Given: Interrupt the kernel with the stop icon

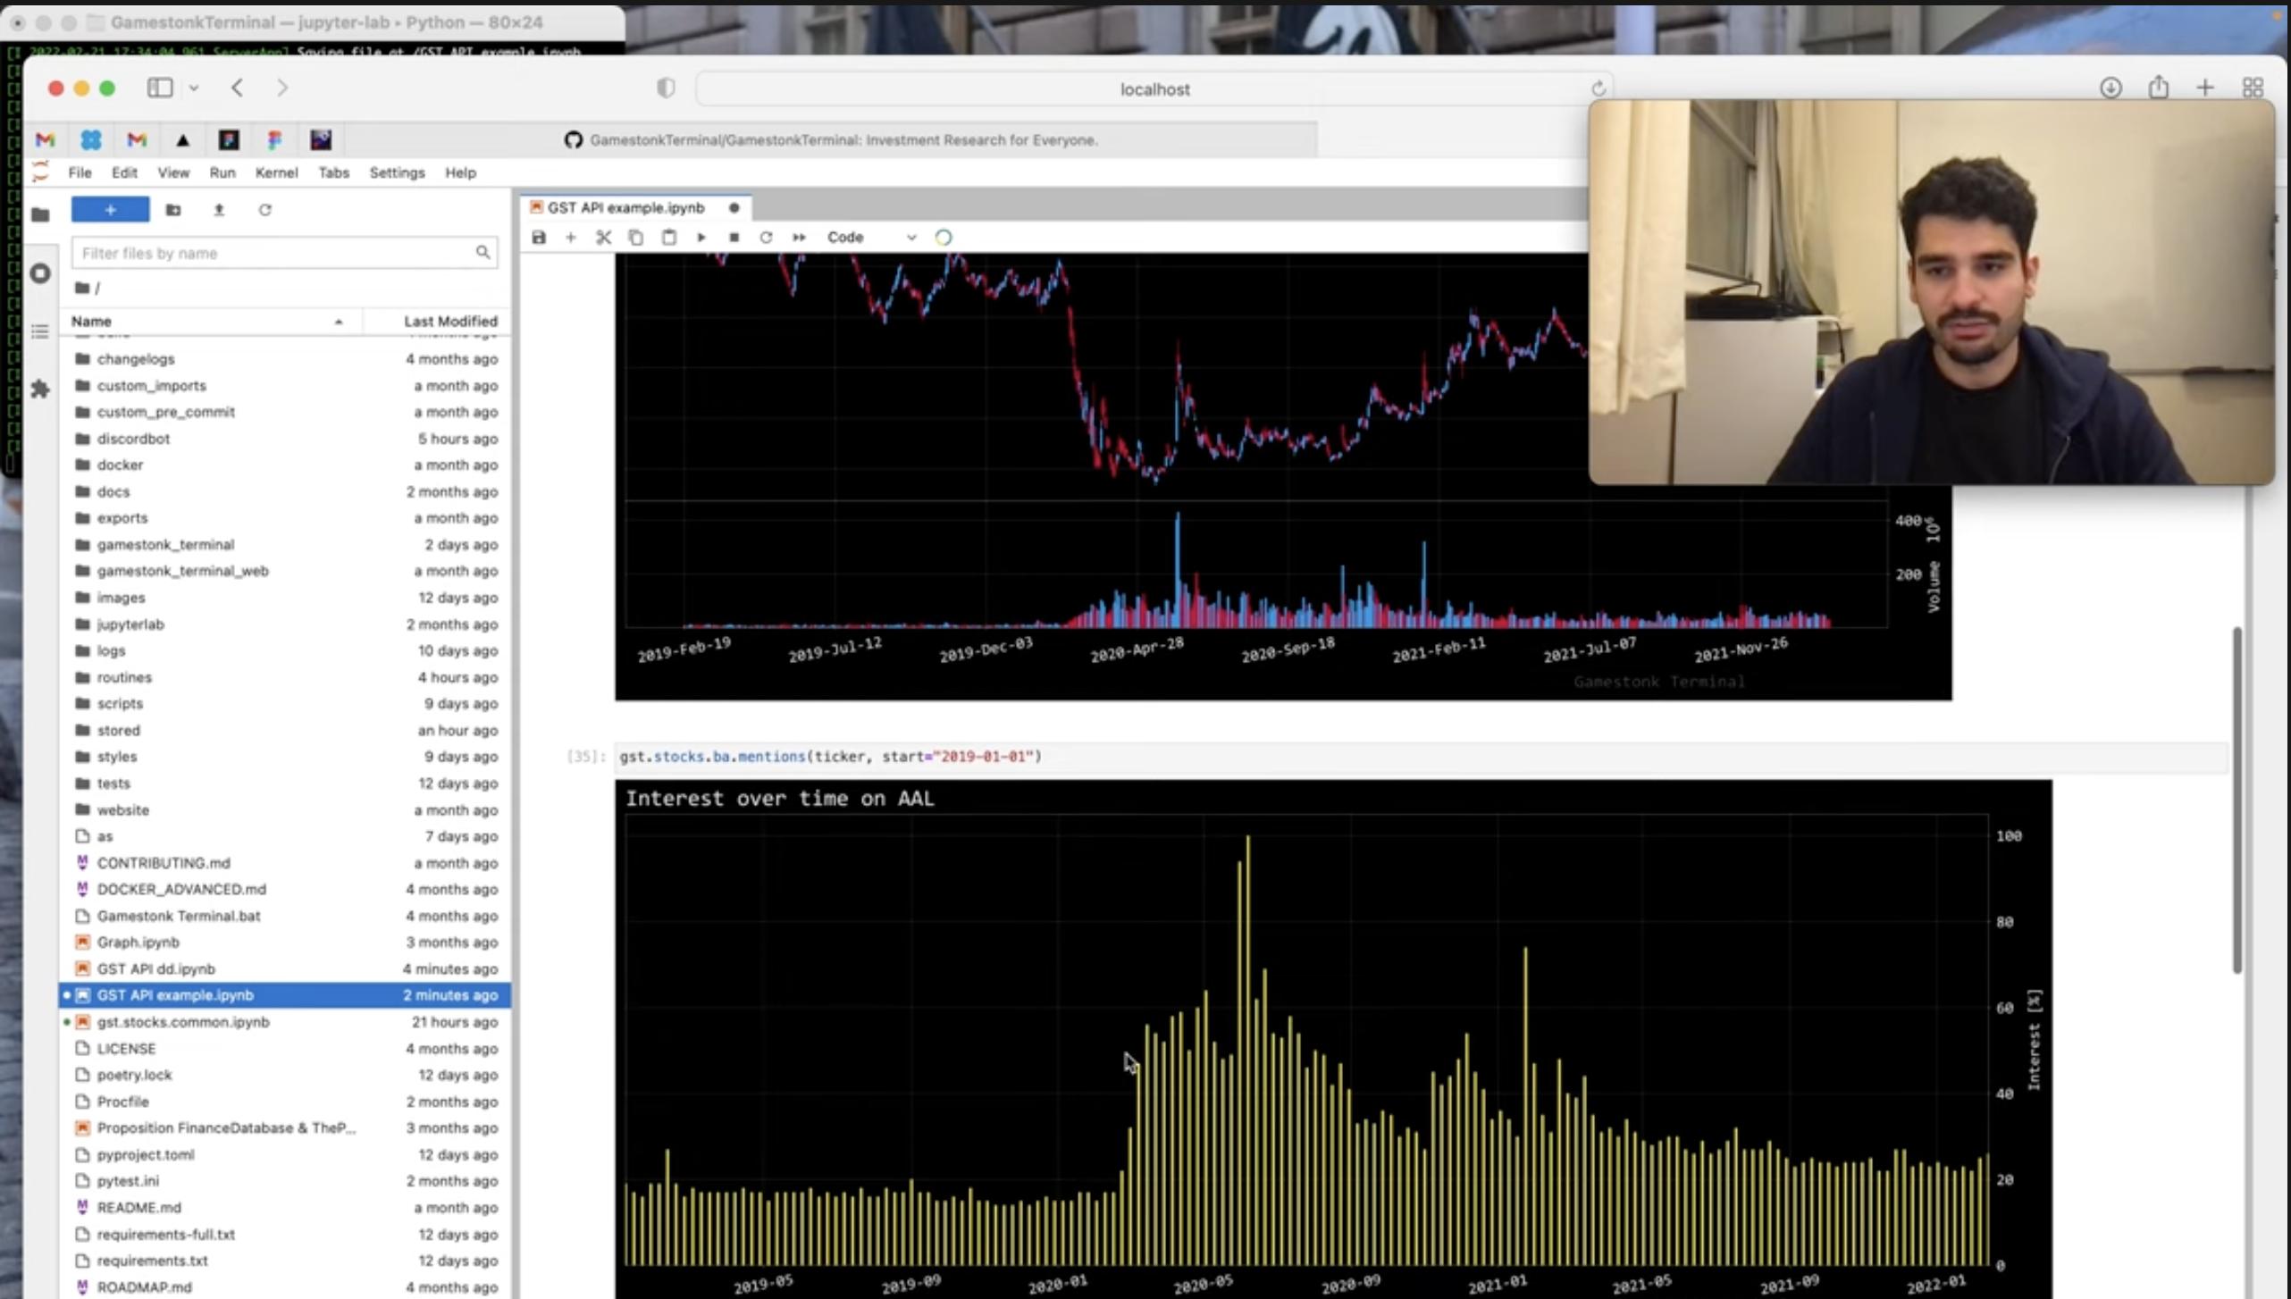Looking at the screenshot, I should [x=734, y=237].
